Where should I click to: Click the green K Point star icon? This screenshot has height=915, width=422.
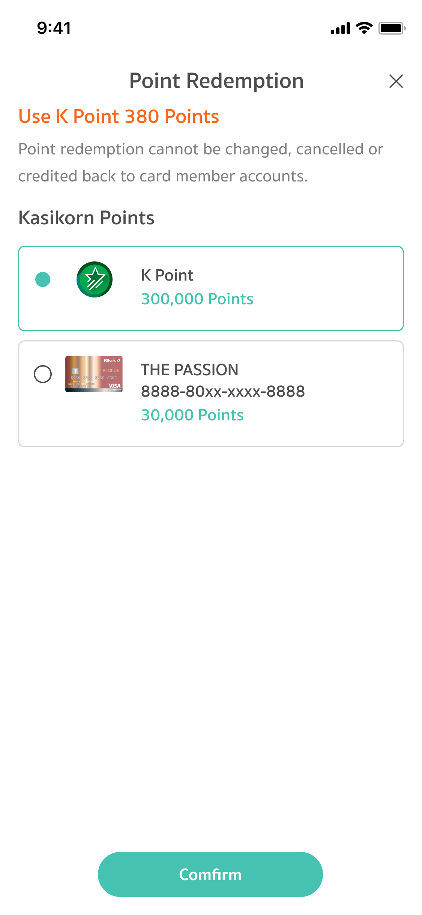click(95, 279)
